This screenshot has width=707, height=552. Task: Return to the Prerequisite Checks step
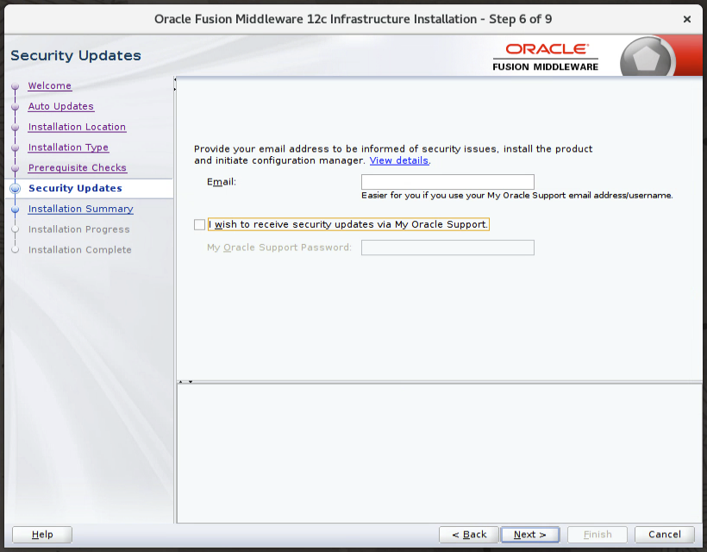pyautogui.click(x=77, y=168)
